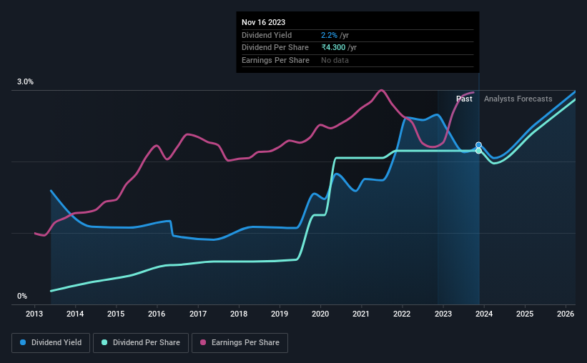The height and width of the screenshot is (363, 587).
Task: Click the 2020 x-axis label
Action: pos(320,314)
